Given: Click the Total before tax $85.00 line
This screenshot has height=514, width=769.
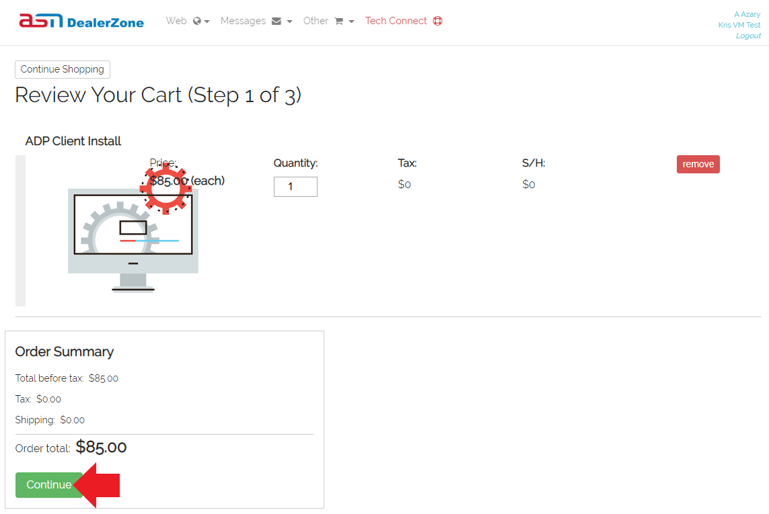Looking at the screenshot, I should click(67, 378).
